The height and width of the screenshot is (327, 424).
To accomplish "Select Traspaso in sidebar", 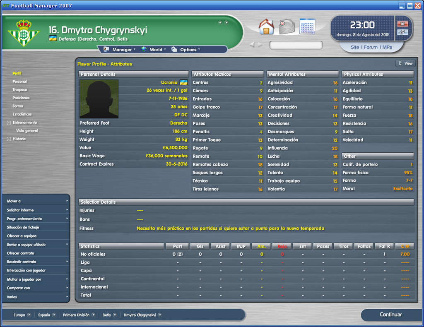I will tap(20, 90).
